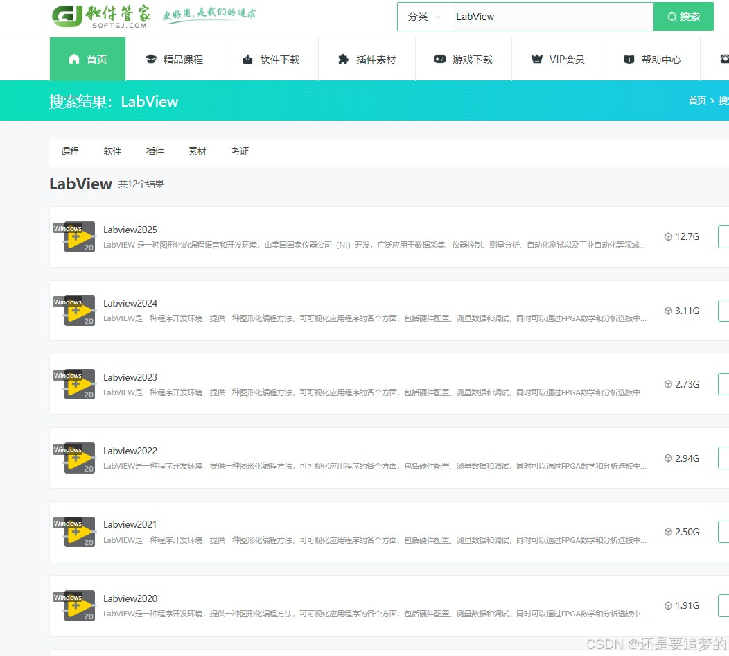Open the Labview2023 result title
This screenshot has width=729, height=656.
(x=130, y=377)
